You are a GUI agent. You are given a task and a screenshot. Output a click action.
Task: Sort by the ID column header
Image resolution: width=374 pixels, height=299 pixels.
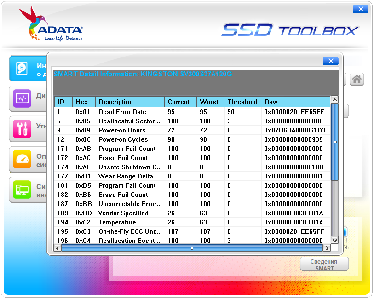[x=63, y=102]
